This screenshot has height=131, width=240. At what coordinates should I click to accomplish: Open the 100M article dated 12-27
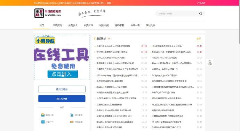click(167, 98)
